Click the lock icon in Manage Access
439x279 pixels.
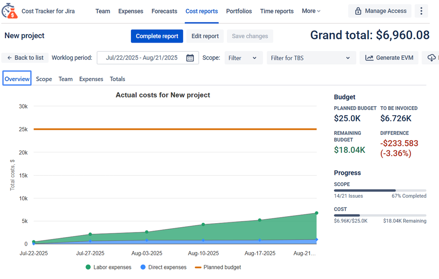pyautogui.click(x=358, y=11)
